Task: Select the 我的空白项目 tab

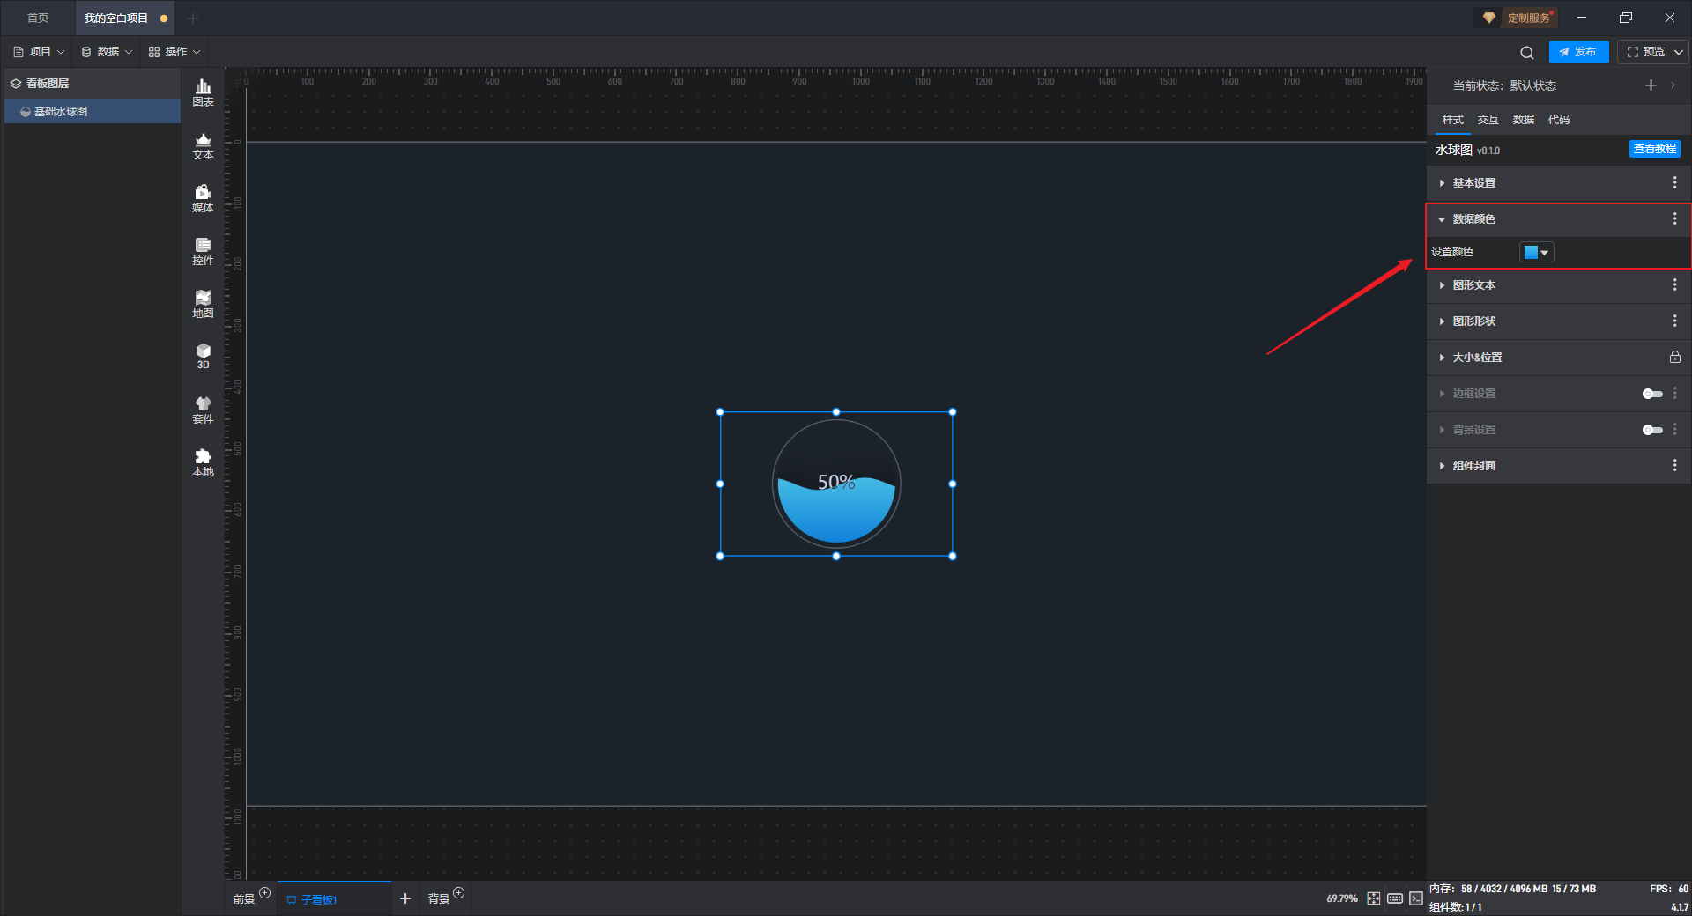Action: point(124,18)
